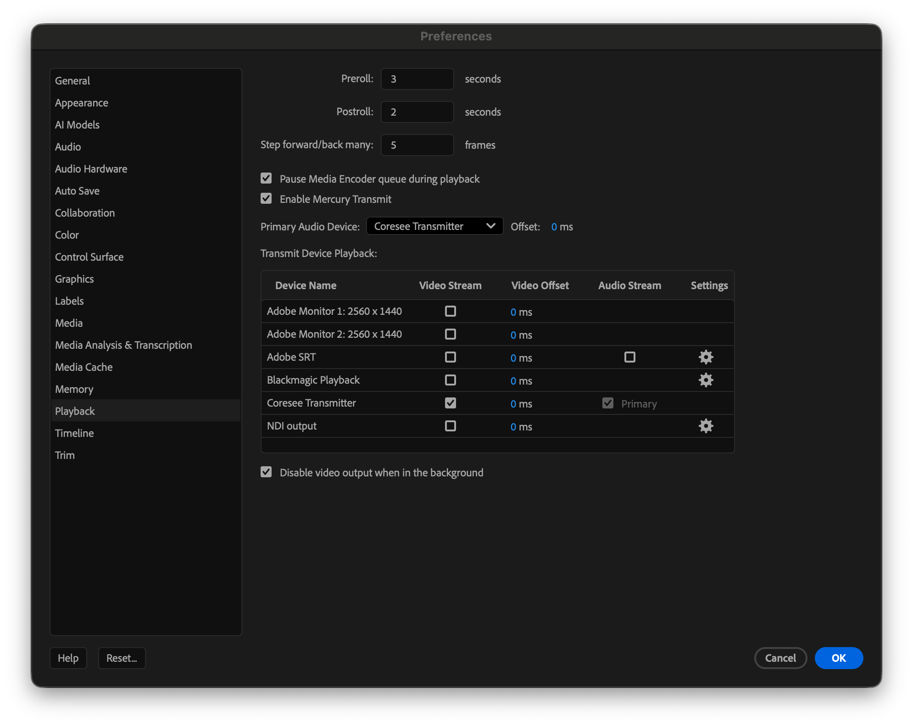Enable NDI output video stream

coord(451,426)
